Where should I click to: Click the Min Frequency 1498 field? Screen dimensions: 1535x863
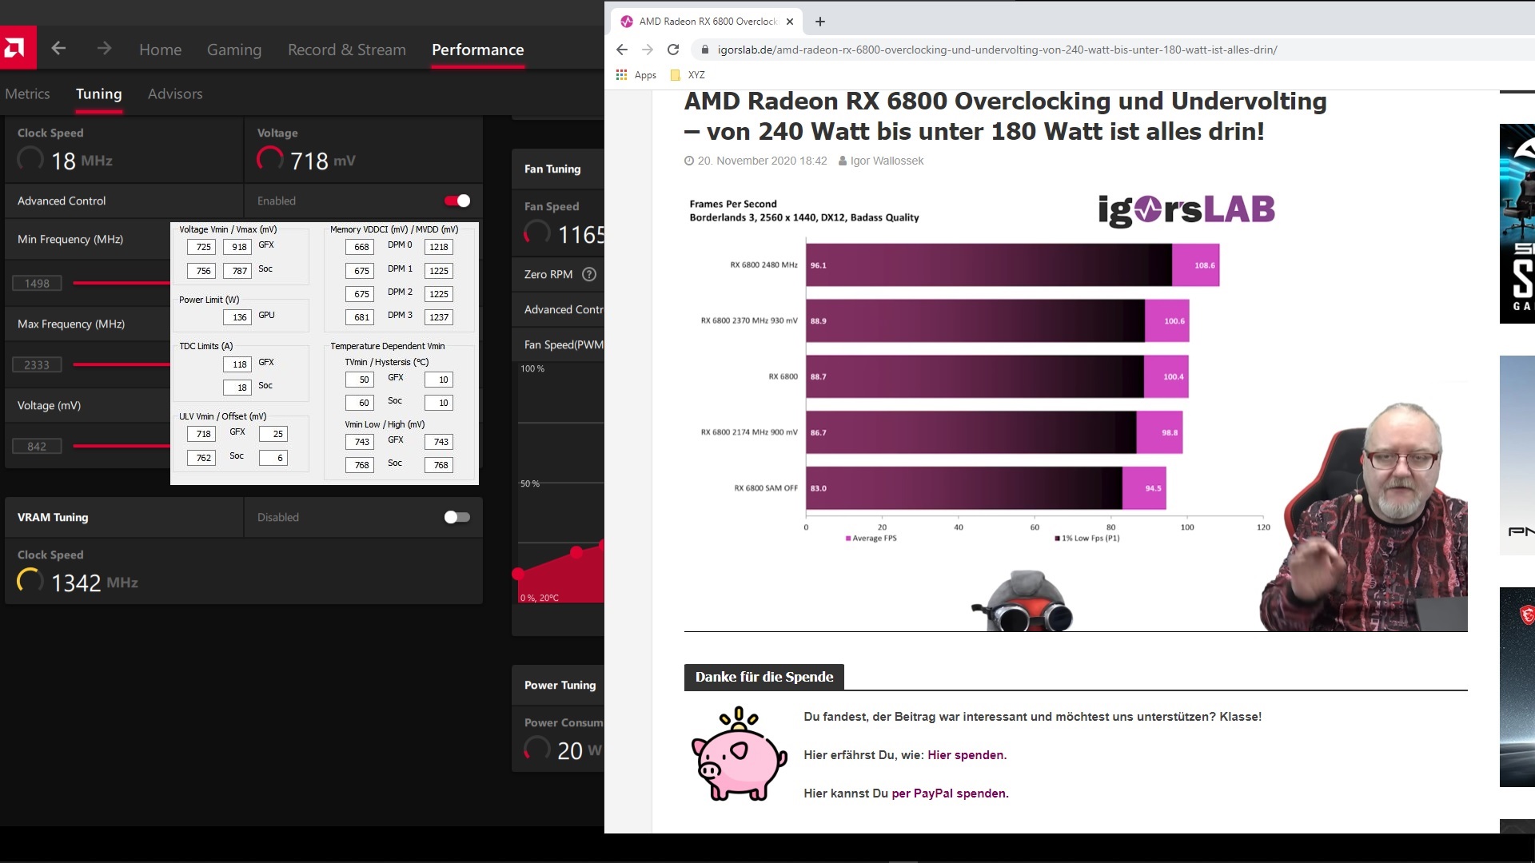tap(37, 283)
